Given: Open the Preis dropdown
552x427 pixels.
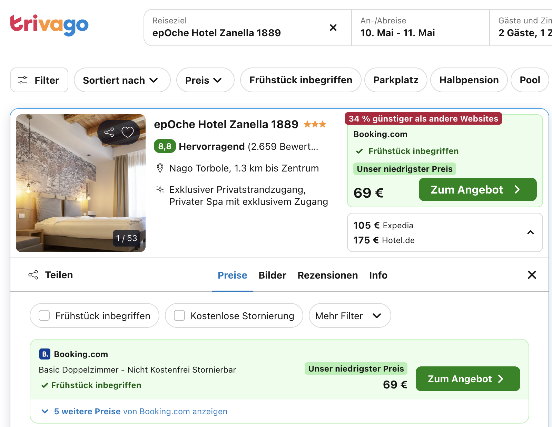Looking at the screenshot, I should pyautogui.click(x=205, y=80).
